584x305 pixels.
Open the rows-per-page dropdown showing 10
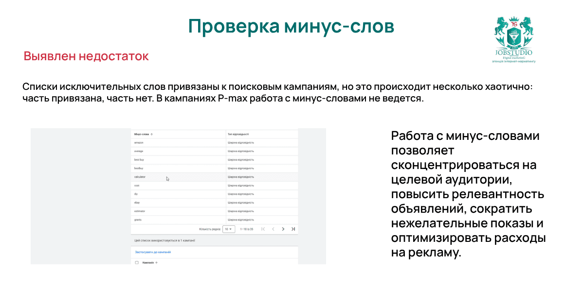click(229, 229)
